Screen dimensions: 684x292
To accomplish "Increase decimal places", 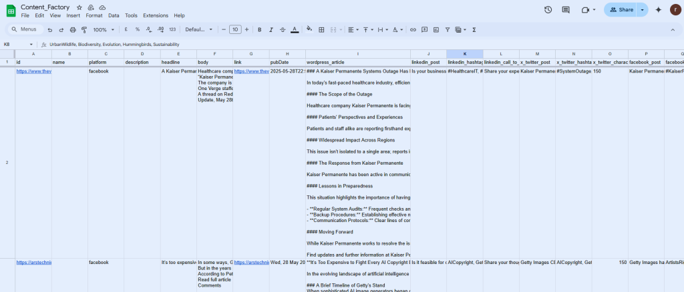I will click(160, 29).
